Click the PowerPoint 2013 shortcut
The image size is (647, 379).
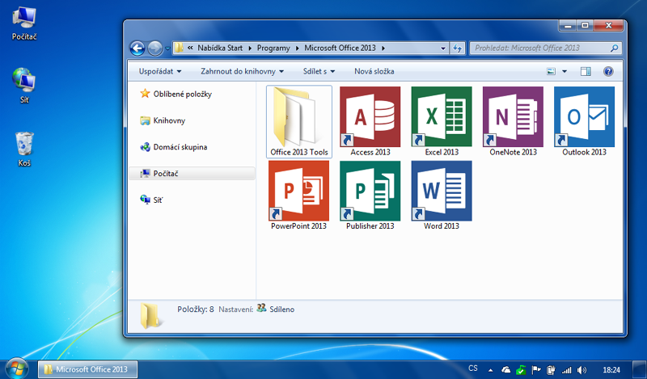pos(298,192)
